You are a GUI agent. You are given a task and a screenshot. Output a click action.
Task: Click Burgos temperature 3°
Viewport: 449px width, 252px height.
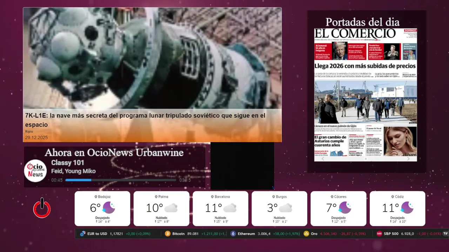[273, 208]
